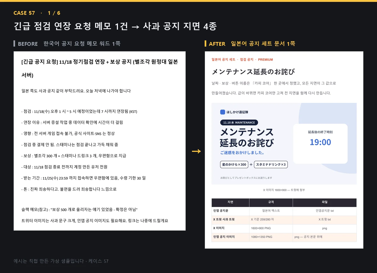Click the 'png — 공지 본문 위에' table cell
The image size is (377, 273).
[308, 237]
